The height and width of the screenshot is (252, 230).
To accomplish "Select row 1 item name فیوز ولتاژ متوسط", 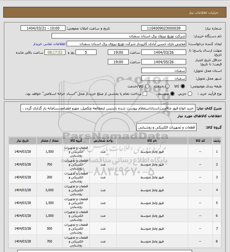I will click(152, 151).
